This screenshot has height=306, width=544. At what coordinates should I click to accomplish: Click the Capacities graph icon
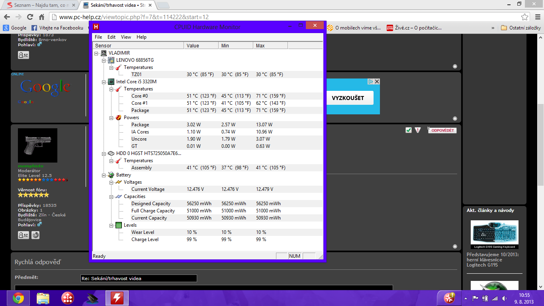119,196
